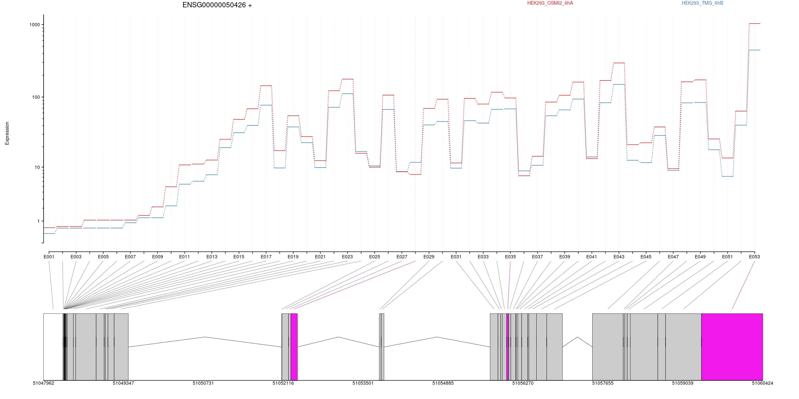This screenshot has height=399, width=799.
Task: Click genomic coordinate 51050731
Action: (x=203, y=383)
